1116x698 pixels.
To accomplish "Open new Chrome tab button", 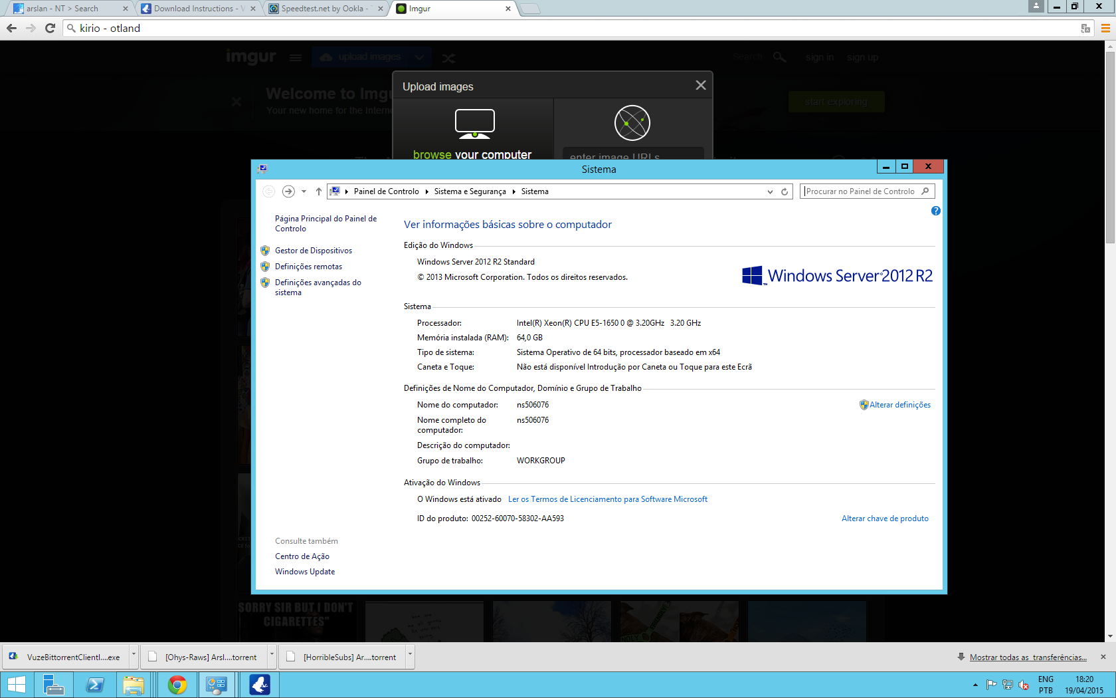I will (x=529, y=9).
